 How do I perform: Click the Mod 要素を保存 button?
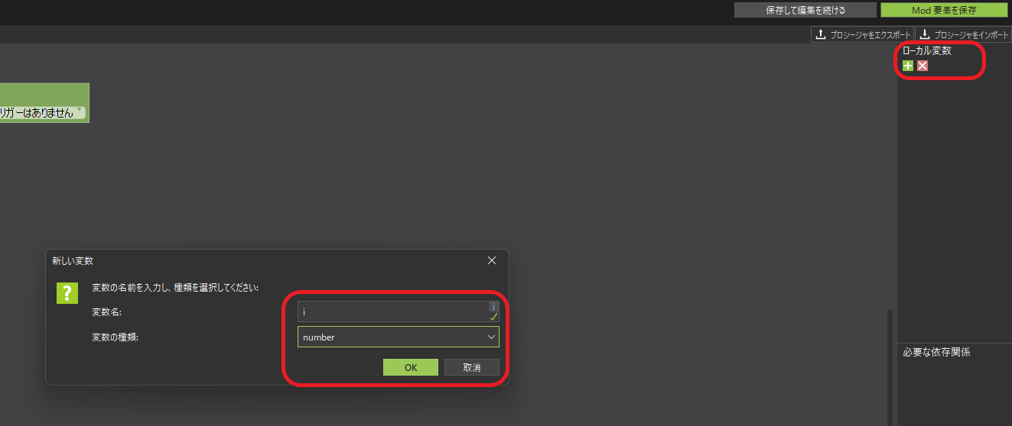click(943, 10)
